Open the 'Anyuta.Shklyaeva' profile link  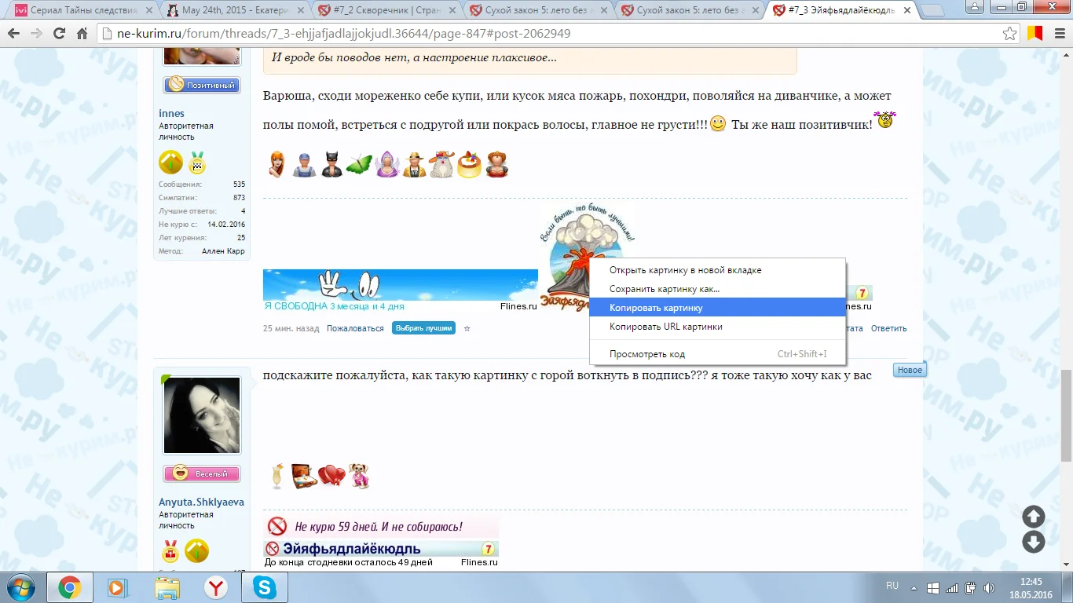pos(201,502)
